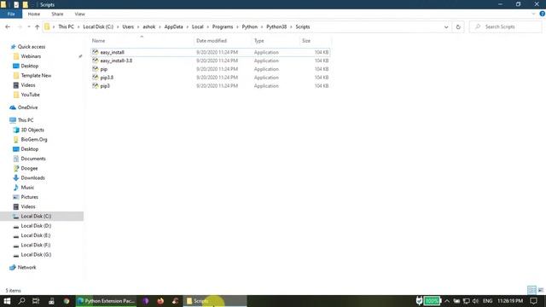Screen dimensions: 546x307
Task: Expand the ribbon with the chevron
Action: (533, 14)
